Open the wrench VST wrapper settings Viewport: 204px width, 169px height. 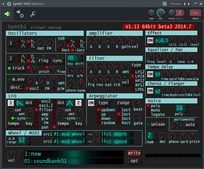pos(33,14)
